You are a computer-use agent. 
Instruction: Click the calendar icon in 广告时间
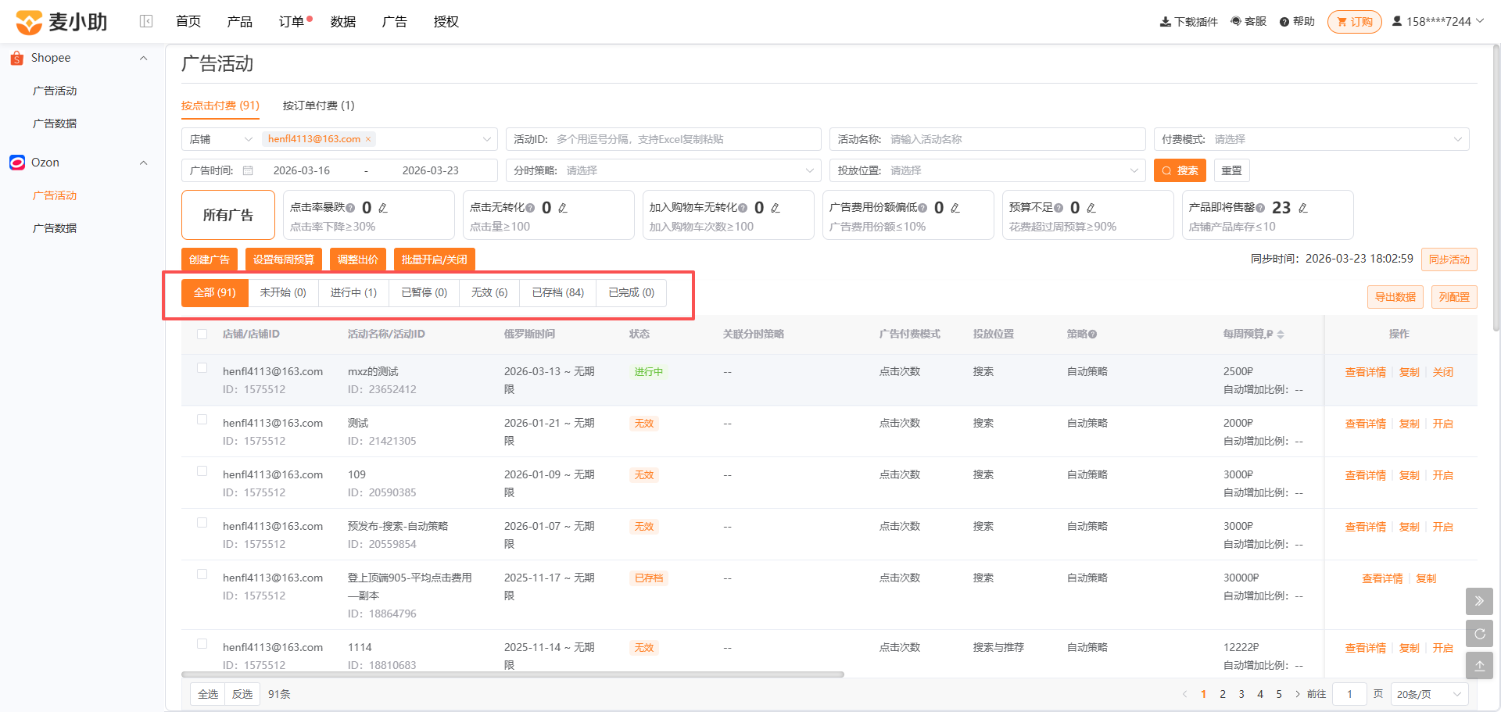point(248,170)
